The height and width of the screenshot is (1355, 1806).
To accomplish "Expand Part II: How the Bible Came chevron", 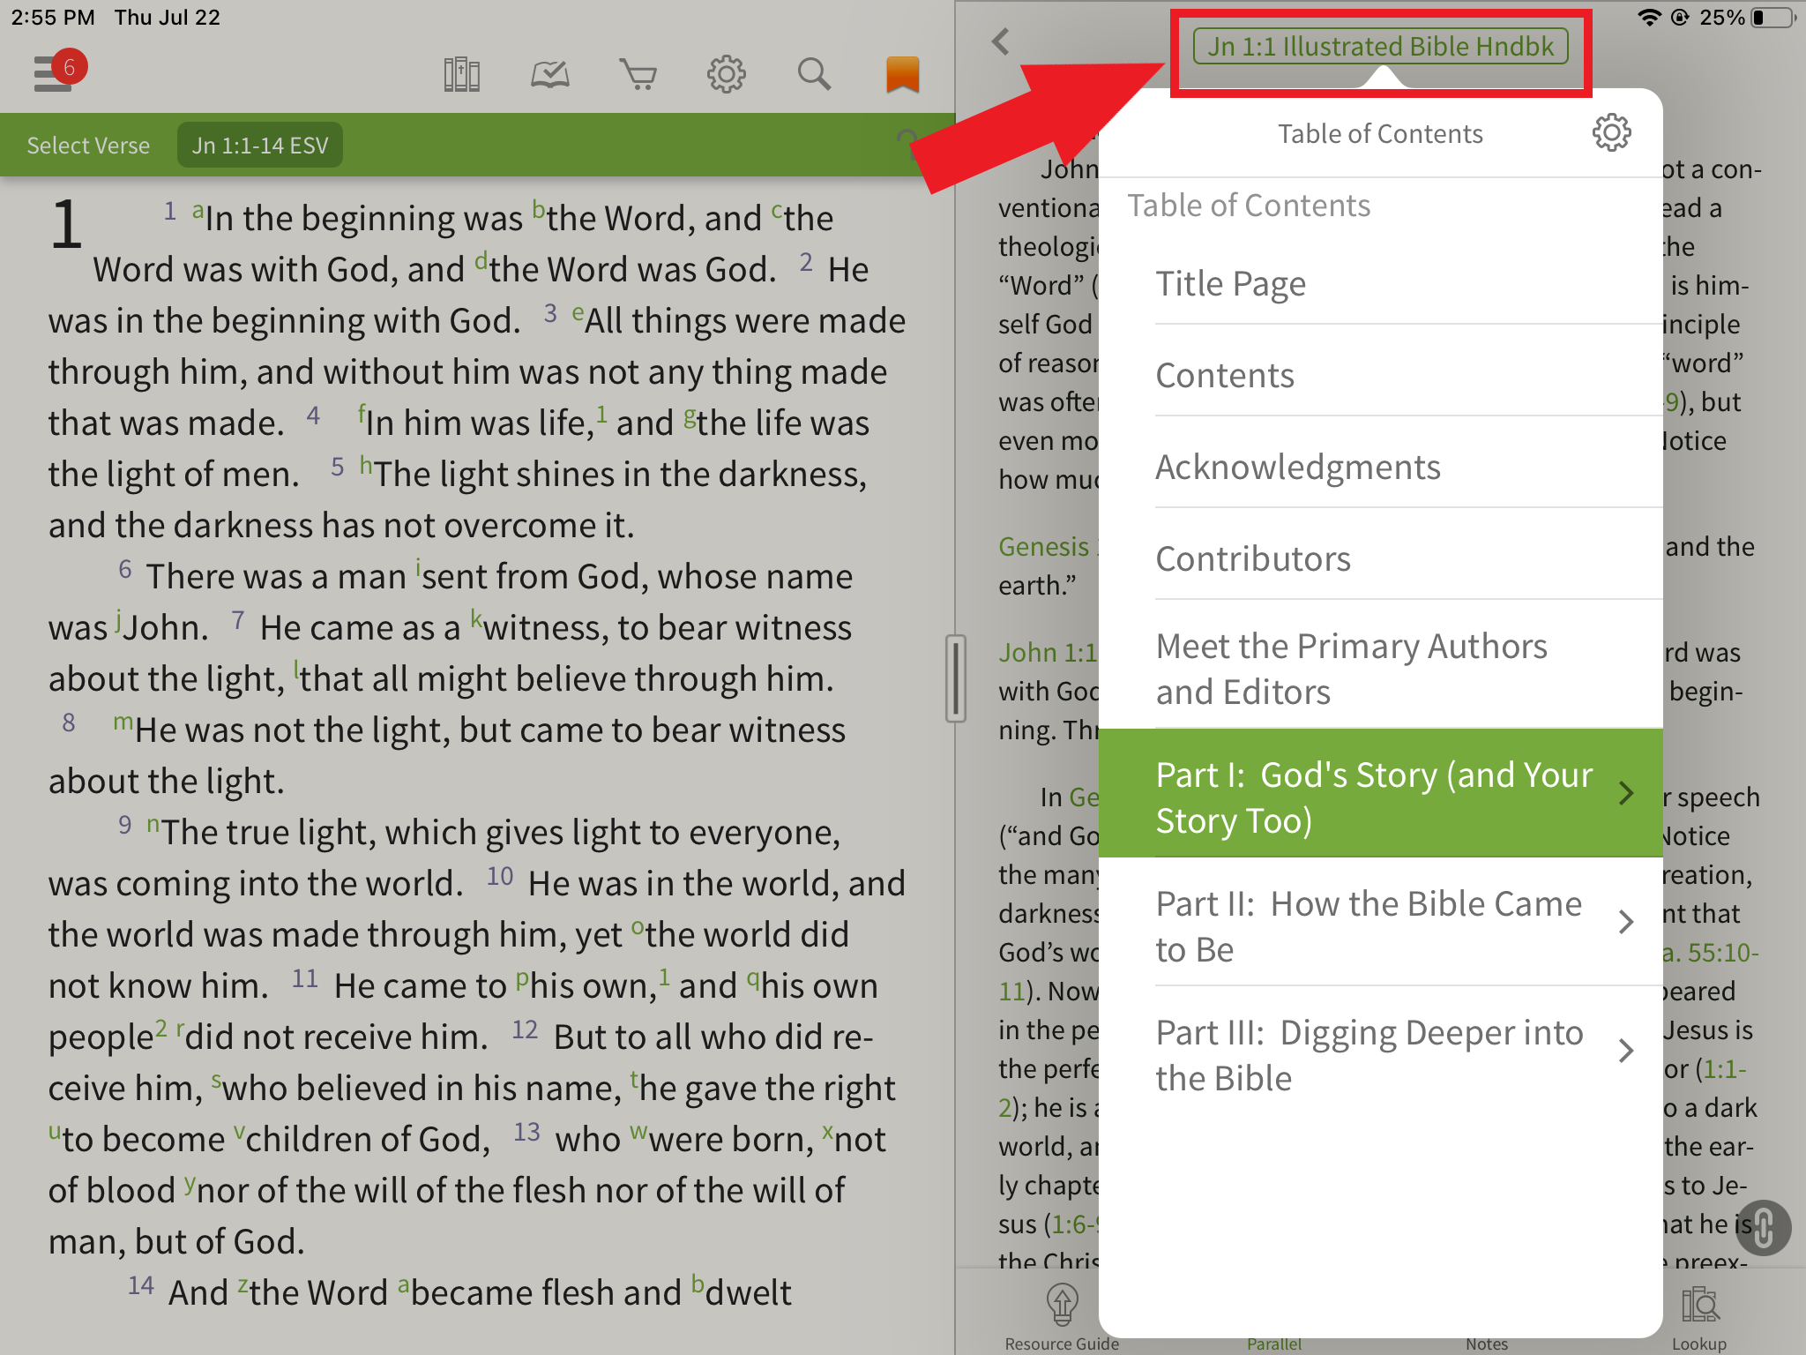I will pos(1627,922).
